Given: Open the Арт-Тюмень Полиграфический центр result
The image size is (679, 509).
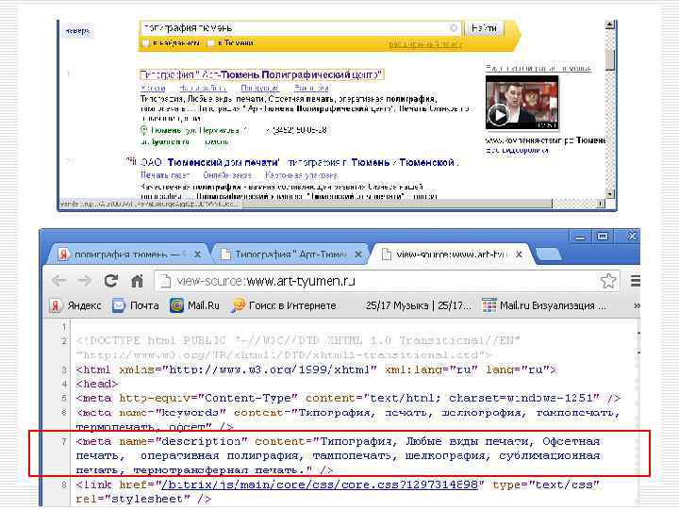Looking at the screenshot, I should click(261, 74).
